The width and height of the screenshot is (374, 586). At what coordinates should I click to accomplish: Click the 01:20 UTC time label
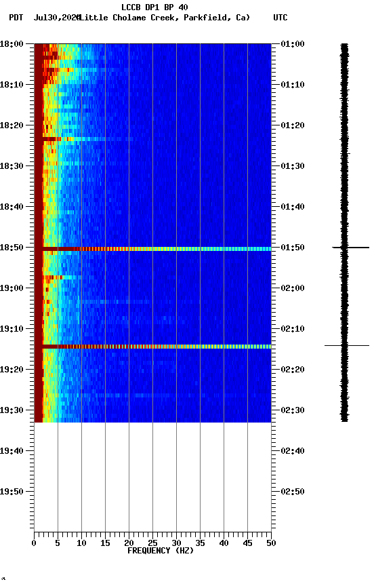pos(293,125)
